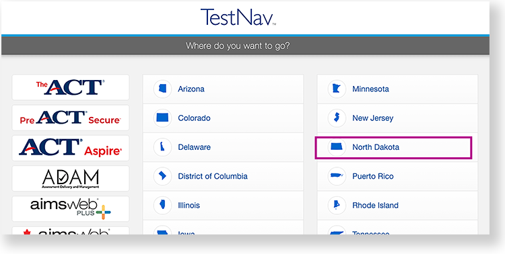This screenshot has height=254, width=505.
Task: Select the North Dakota link
Action: tap(376, 147)
